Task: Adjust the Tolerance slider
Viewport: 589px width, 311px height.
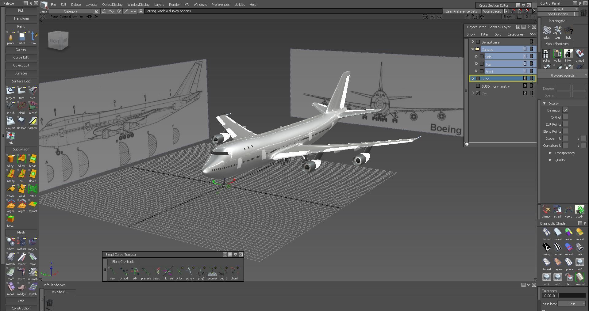Action: pos(572,296)
